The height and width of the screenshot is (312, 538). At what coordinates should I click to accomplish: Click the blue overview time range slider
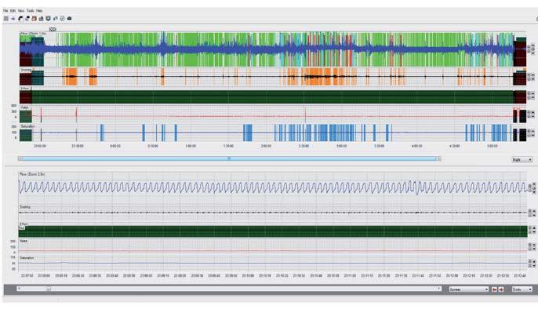pyautogui.click(x=230, y=158)
